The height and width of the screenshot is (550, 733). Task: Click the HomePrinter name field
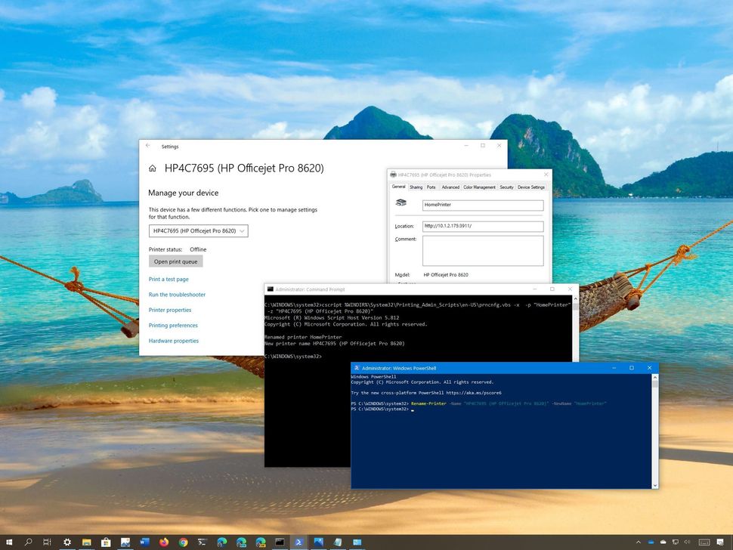[x=481, y=205]
